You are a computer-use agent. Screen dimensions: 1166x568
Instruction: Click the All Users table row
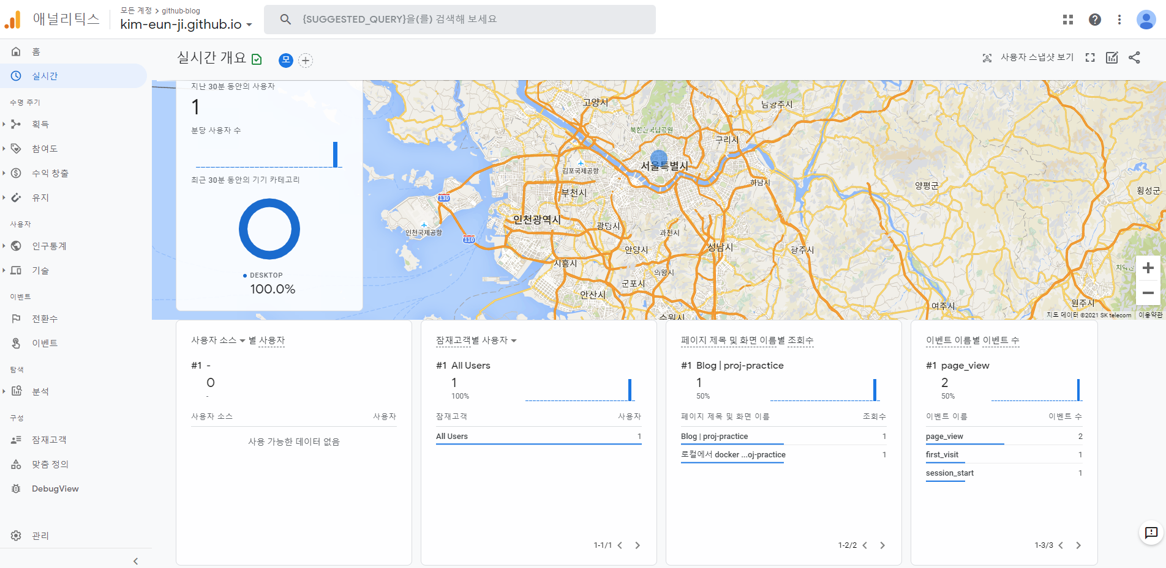(539, 436)
